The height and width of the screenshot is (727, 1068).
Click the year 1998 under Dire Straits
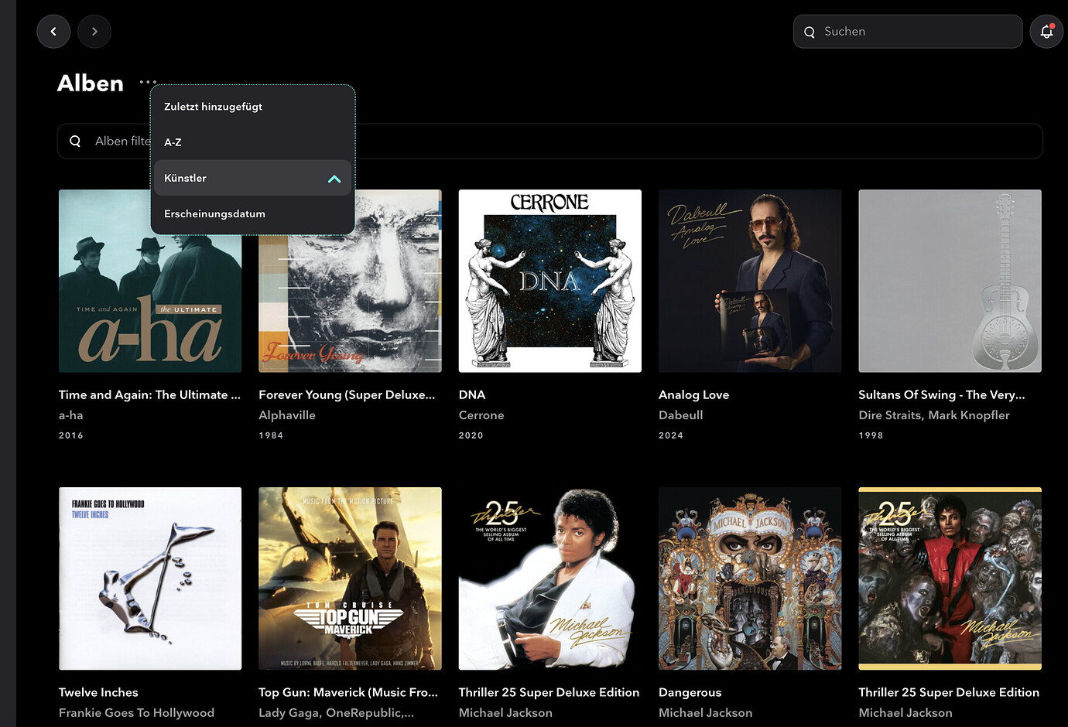pyautogui.click(x=871, y=435)
